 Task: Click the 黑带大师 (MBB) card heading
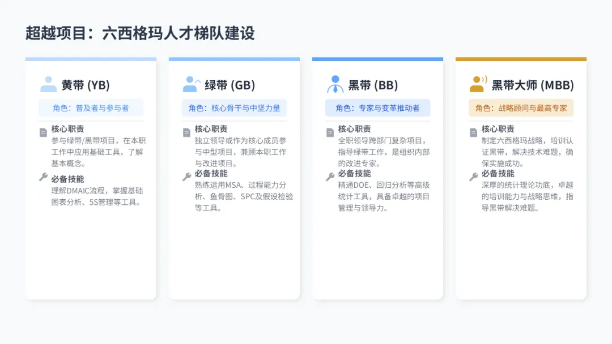533,85
